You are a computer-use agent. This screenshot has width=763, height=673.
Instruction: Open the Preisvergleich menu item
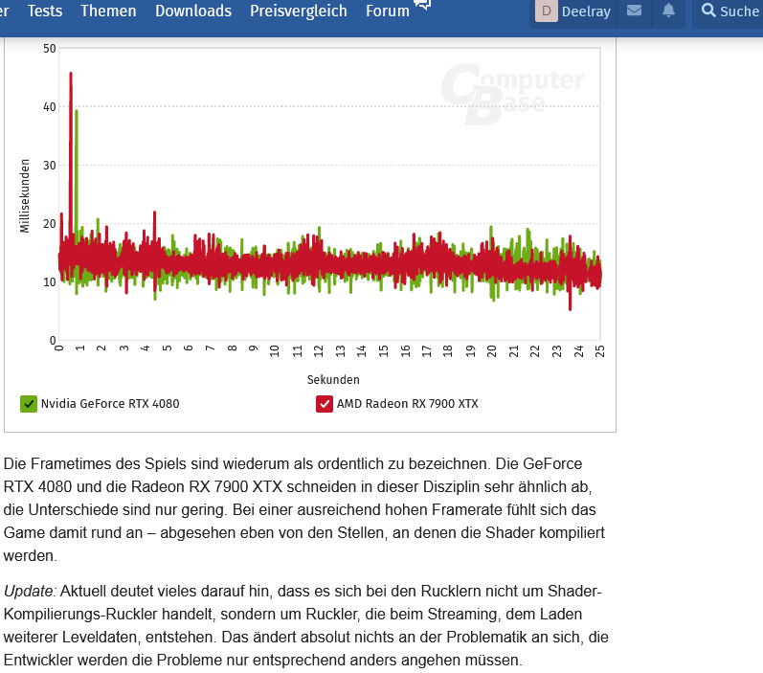coord(299,11)
